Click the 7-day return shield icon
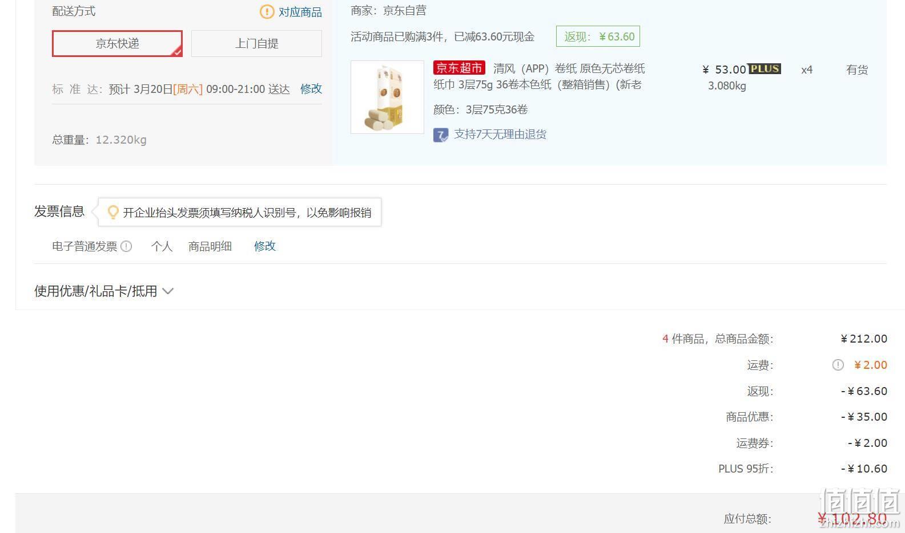 click(441, 135)
